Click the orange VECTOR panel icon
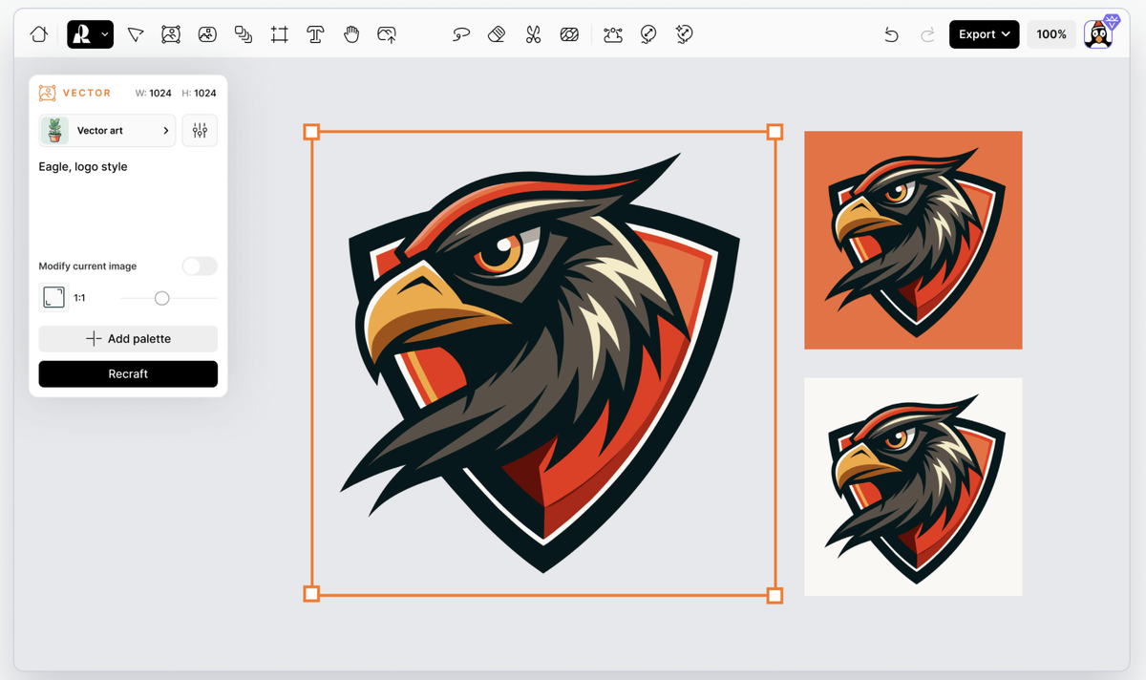The image size is (1146, 680). click(47, 93)
